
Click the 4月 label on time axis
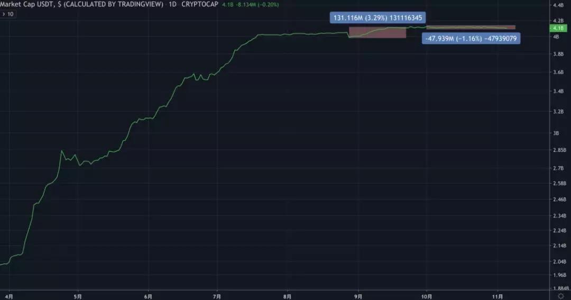[x=9, y=296]
